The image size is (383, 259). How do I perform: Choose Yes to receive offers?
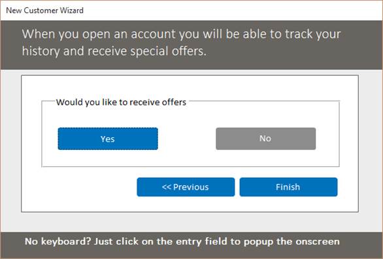tap(108, 139)
